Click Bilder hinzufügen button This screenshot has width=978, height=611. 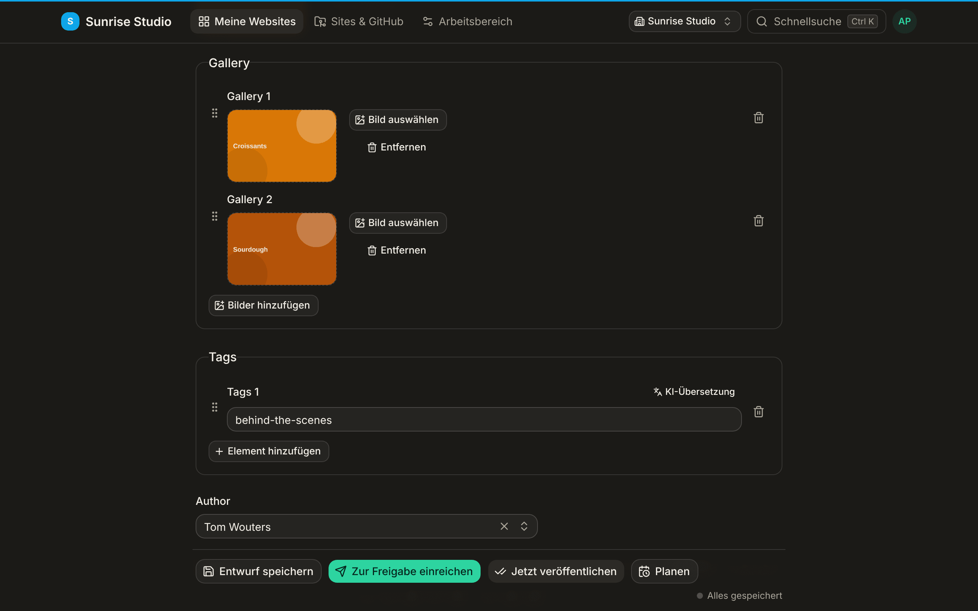264,305
